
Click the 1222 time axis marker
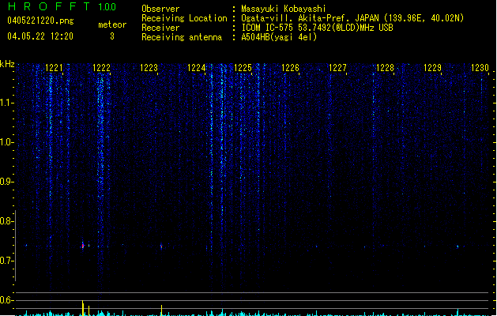101,68
